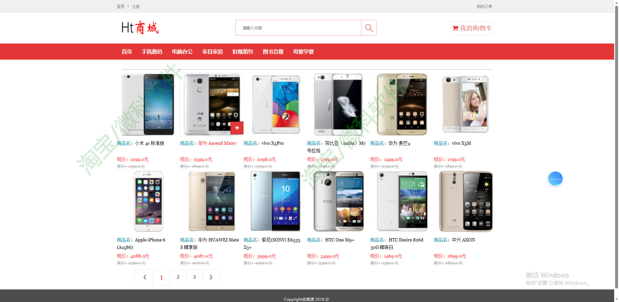The width and height of the screenshot is (619, 302).
Task: Click price 现价: 3499.0元
Action: [x=323, y=256]
